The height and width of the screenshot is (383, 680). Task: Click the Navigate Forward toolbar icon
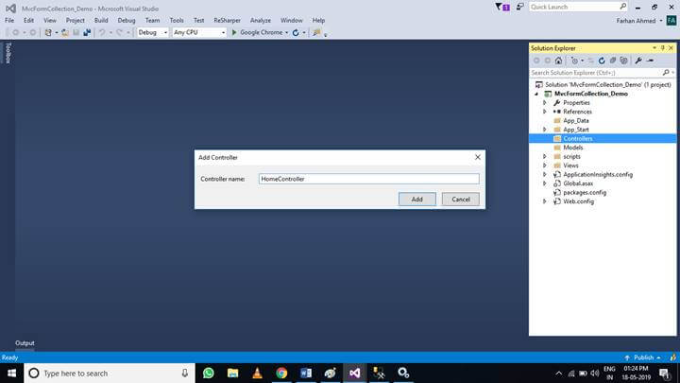(x=32, y=32)
